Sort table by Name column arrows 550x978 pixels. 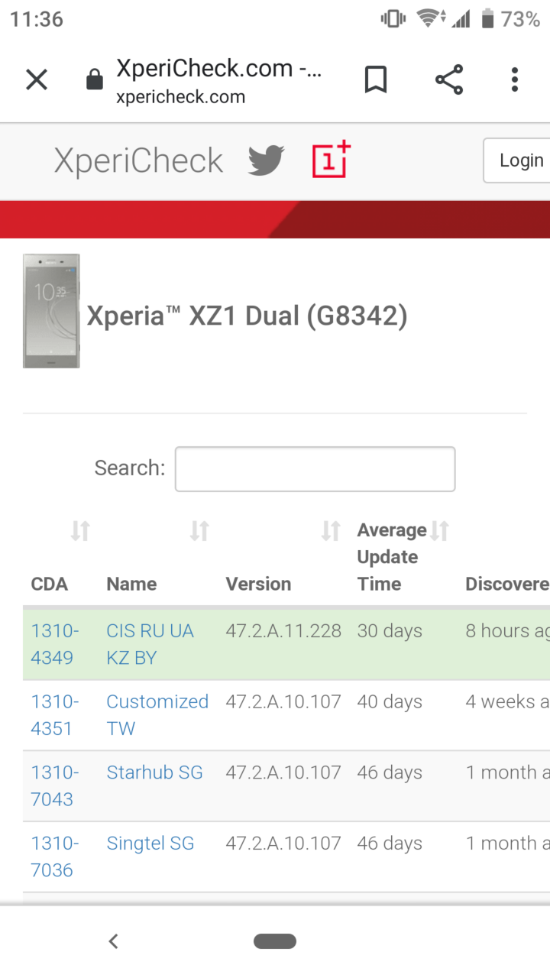(199, 530)
